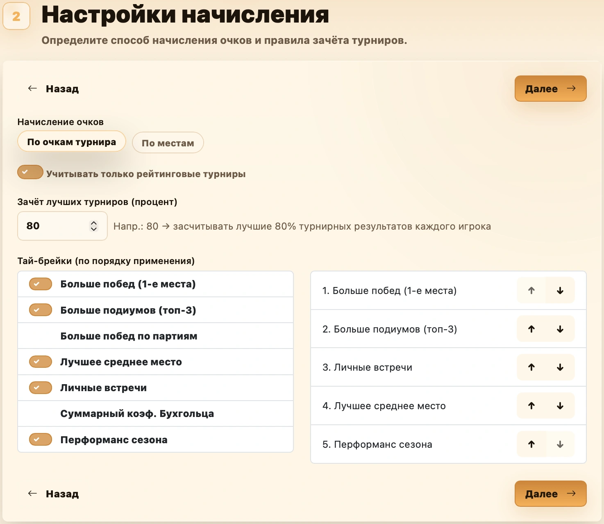Viewport: 604px width, 524px height.
Task: Click bottom 'Далее' button
Action: [550, 494]
